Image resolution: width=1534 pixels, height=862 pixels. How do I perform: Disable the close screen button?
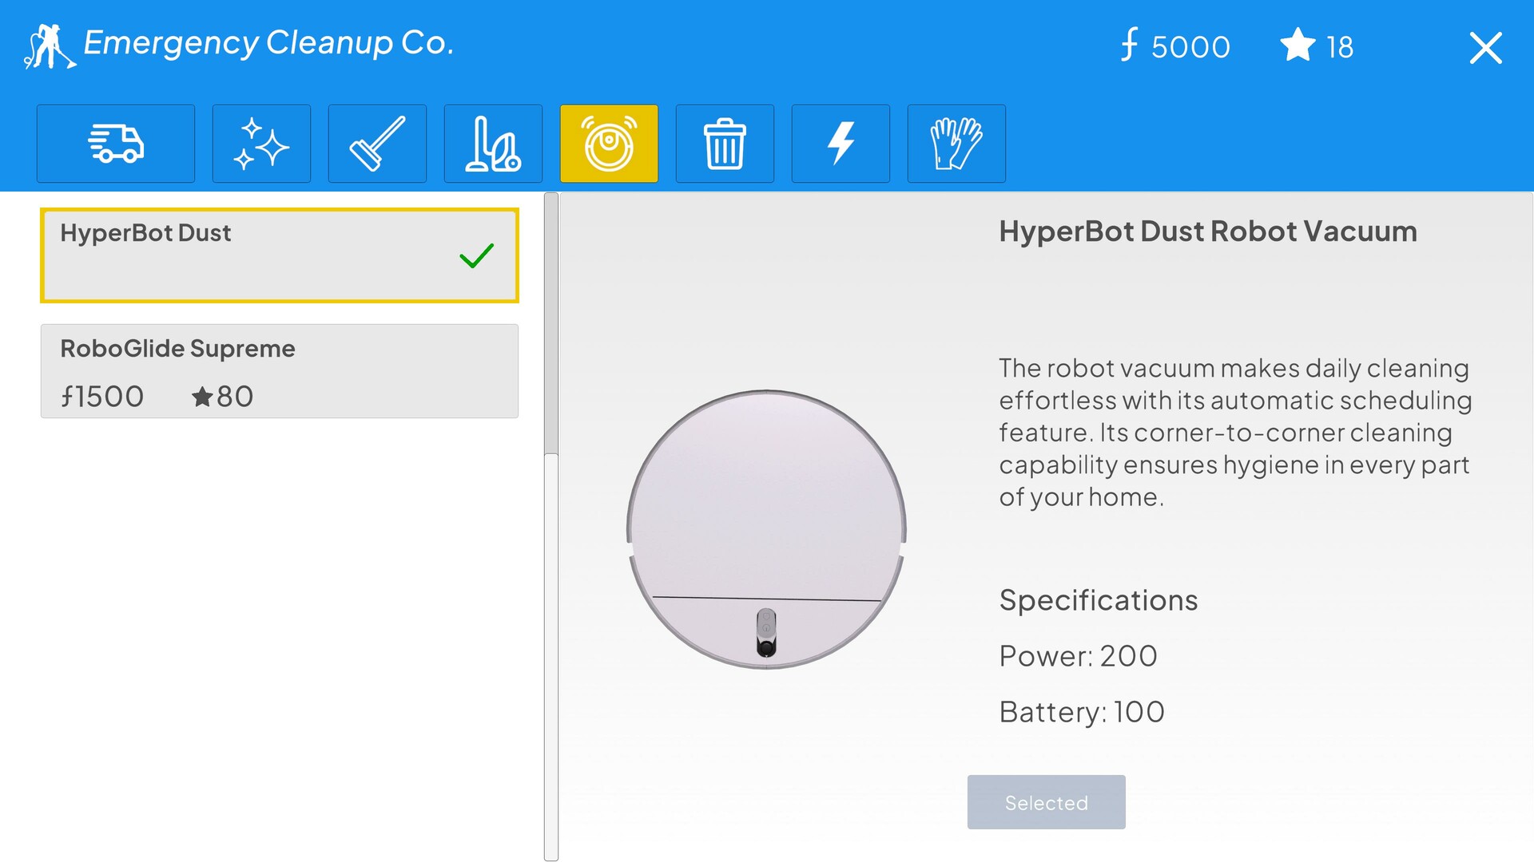point(1487,47)
